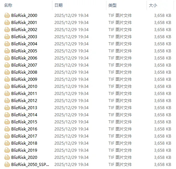Select the BlizRisk_2005 file name
The image size is (176, 169).
click(24, 51)
